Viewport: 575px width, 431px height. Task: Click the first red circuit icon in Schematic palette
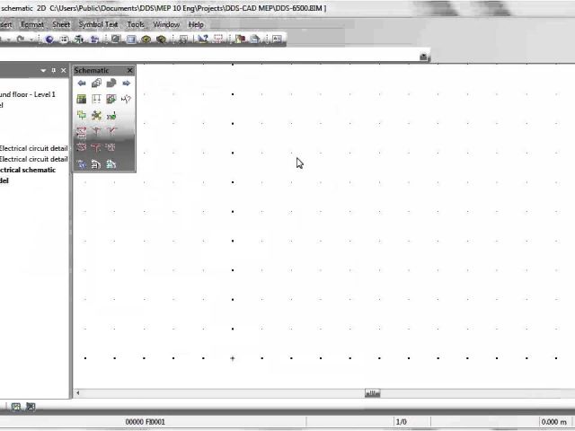[x=82, y=132]
